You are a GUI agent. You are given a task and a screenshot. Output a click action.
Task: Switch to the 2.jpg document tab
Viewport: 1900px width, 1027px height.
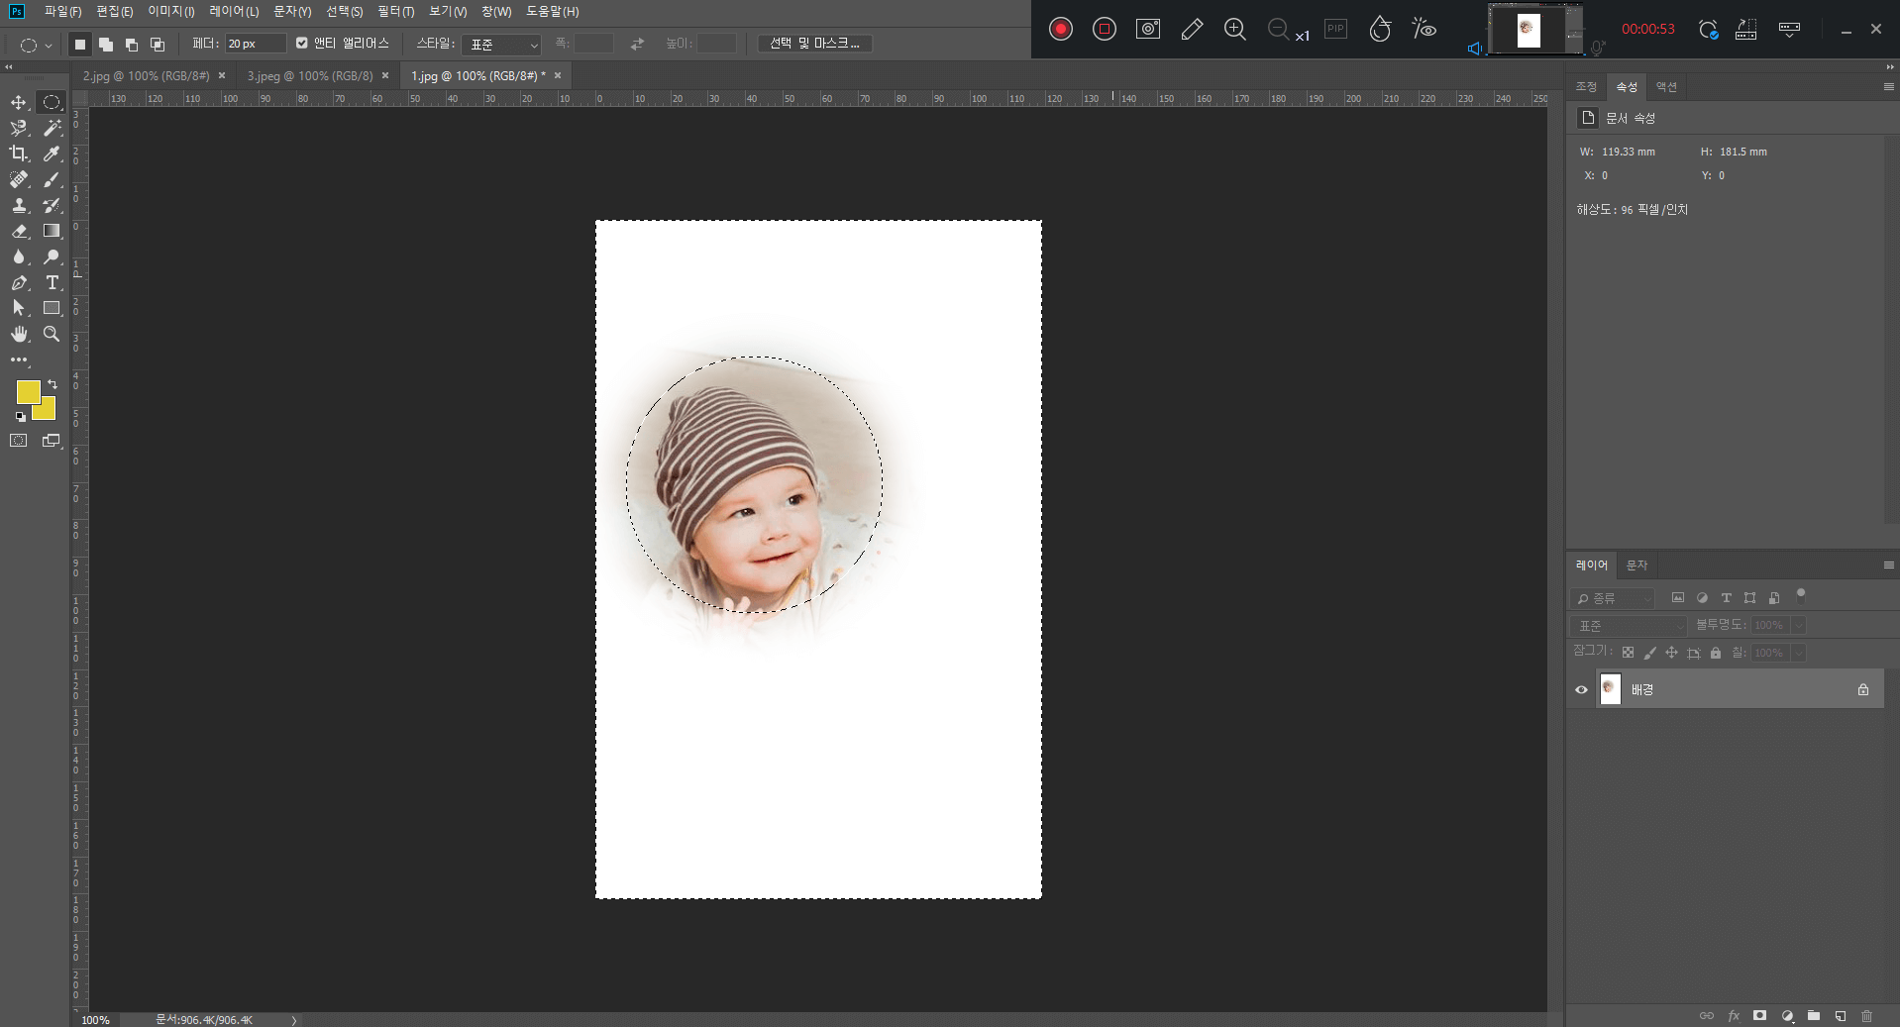tap(146, 76)
